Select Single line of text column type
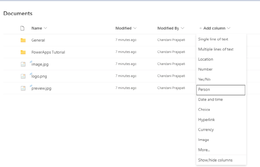Image resolution: width=260 pixels, height=167 pixels. [213, 39]
